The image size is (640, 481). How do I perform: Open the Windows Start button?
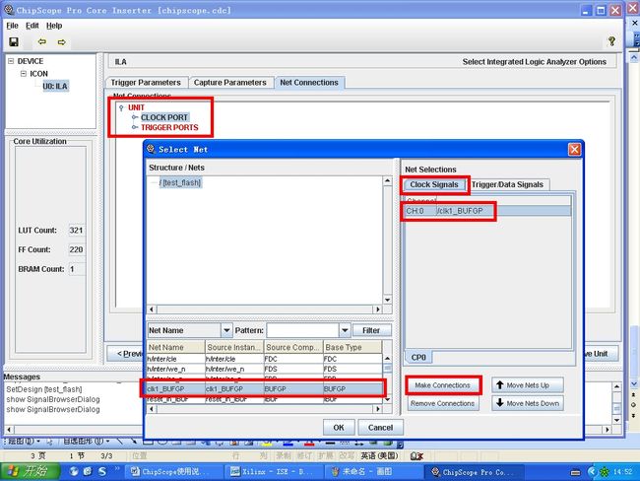(30, 471)
